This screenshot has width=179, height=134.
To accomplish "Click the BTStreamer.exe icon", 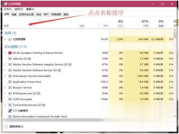I will click(10, 94).
